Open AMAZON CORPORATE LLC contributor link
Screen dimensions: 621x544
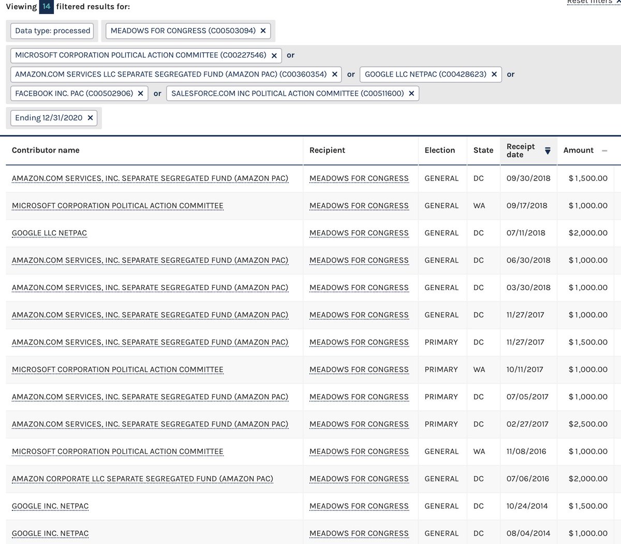point(142,479)
